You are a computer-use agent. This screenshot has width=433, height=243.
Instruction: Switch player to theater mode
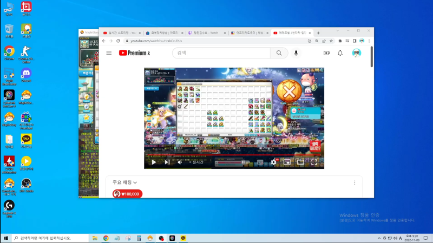point(300,162)
